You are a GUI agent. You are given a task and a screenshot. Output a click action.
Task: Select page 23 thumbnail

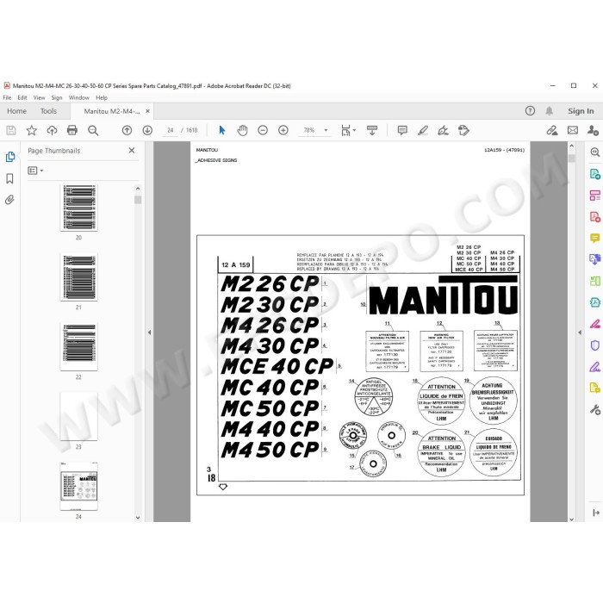79,416
